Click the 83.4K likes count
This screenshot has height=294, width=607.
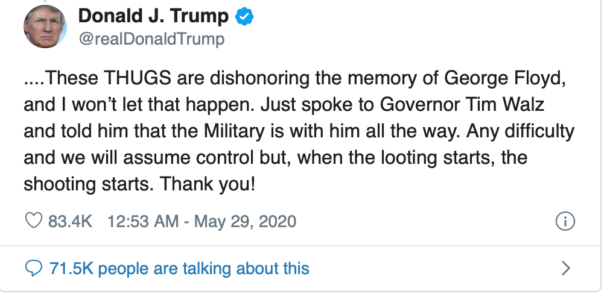(70, 221)
